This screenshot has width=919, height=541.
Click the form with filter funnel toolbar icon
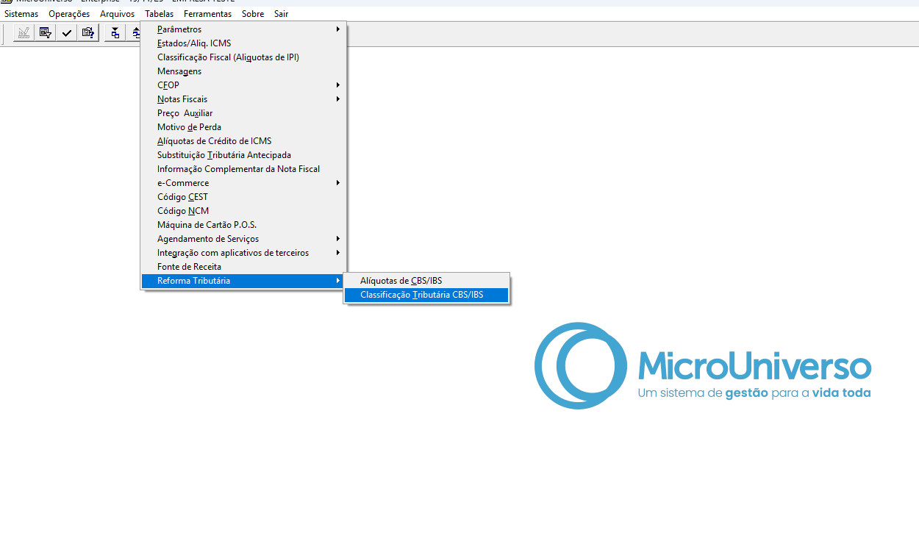tap(46, 32)
